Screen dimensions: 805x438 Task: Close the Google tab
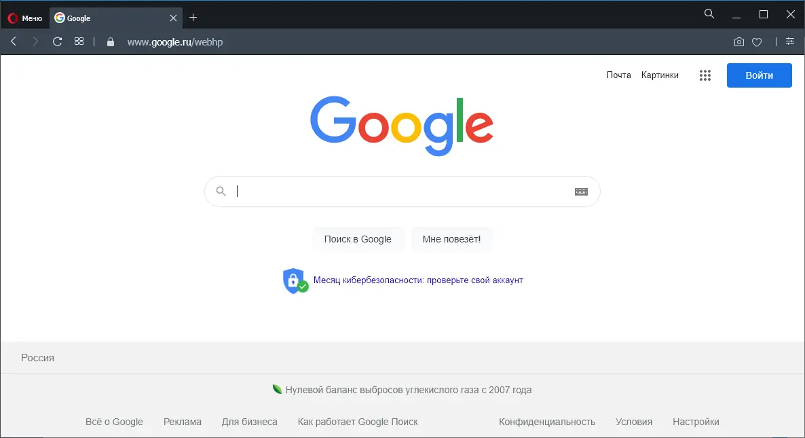(173, 18)
